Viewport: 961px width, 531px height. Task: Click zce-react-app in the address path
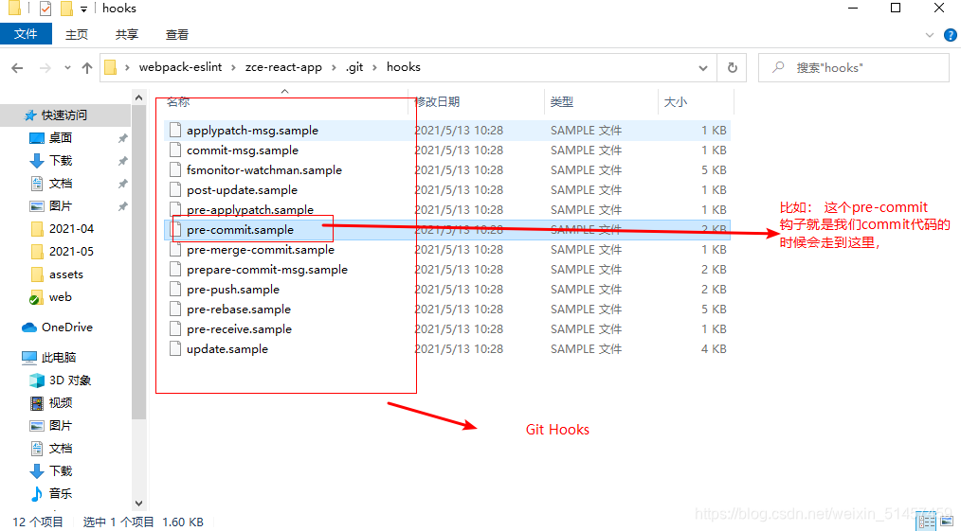coord(283,67)
